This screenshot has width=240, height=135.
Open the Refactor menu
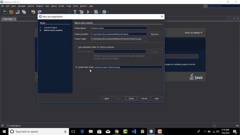(x=40, y=6)
